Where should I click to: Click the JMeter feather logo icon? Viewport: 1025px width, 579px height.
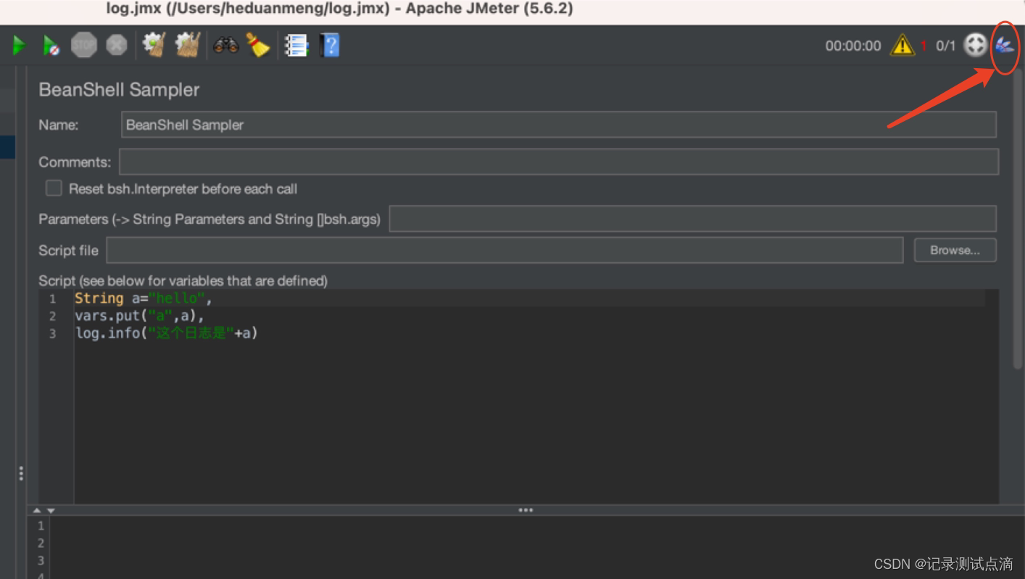(1004, 46)
